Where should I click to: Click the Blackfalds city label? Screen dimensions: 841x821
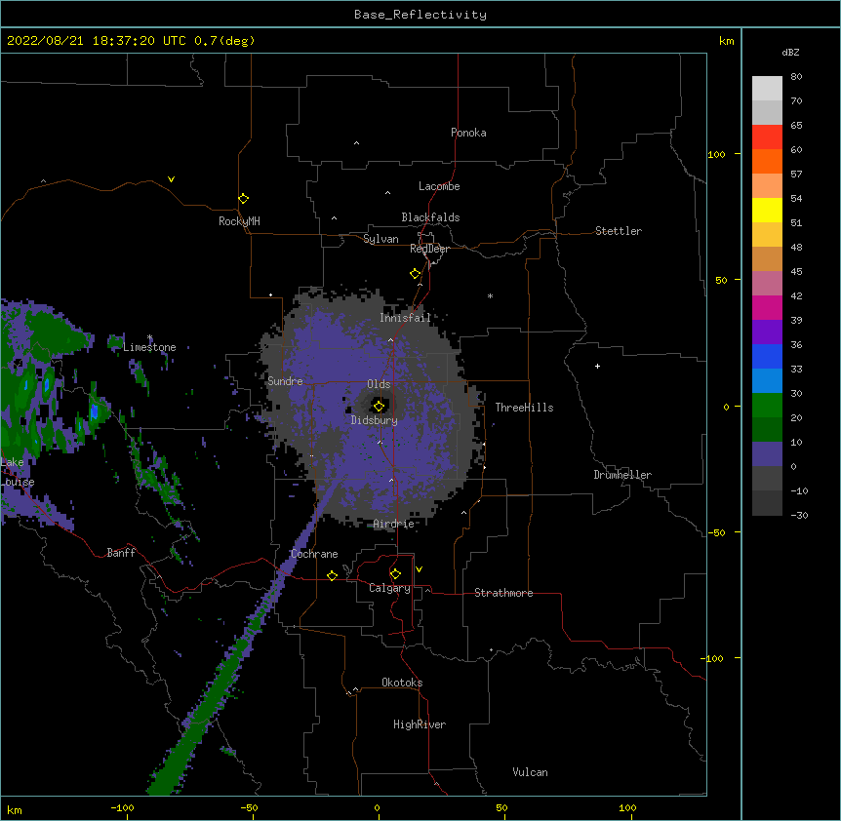click(430, 217)
